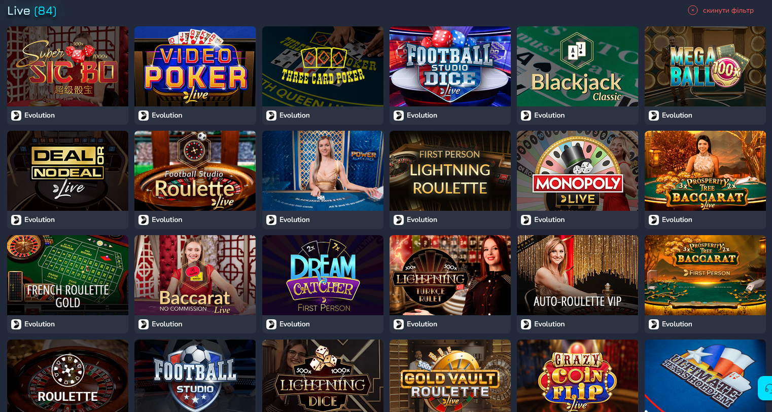The image size is (772, 412).
Task: Click the Evolution icon under Auto-Roulette VIP
Action: [x=526, y=324]
